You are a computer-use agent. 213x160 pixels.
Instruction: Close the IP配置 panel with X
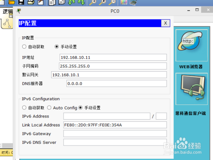pos(165,23)
